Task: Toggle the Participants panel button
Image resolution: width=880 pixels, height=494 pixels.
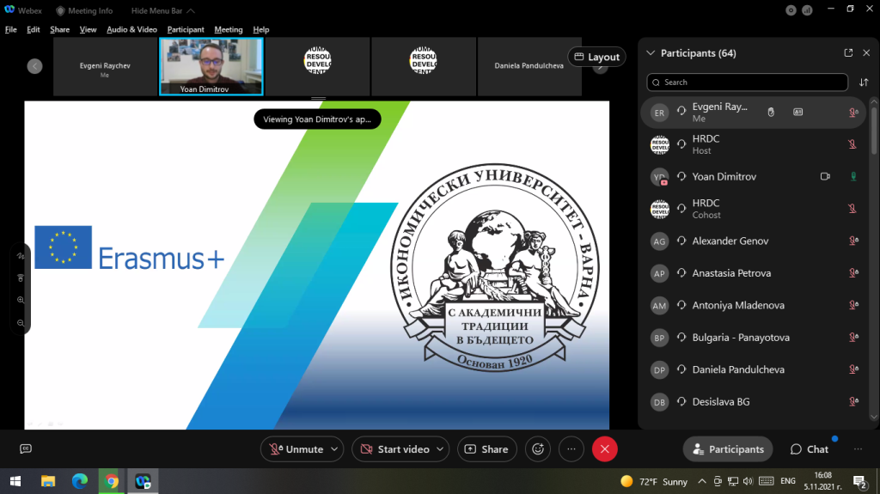Action: click(728, 449)
